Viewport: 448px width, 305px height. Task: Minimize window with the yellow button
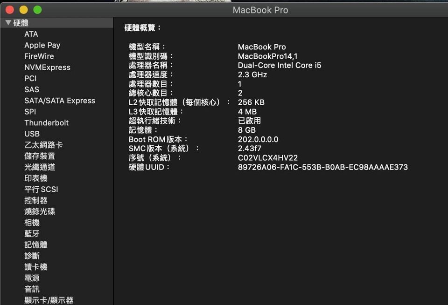23,10
